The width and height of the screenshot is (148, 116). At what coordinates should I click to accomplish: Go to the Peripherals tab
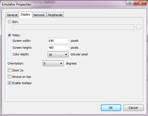[x=55, y=15]
